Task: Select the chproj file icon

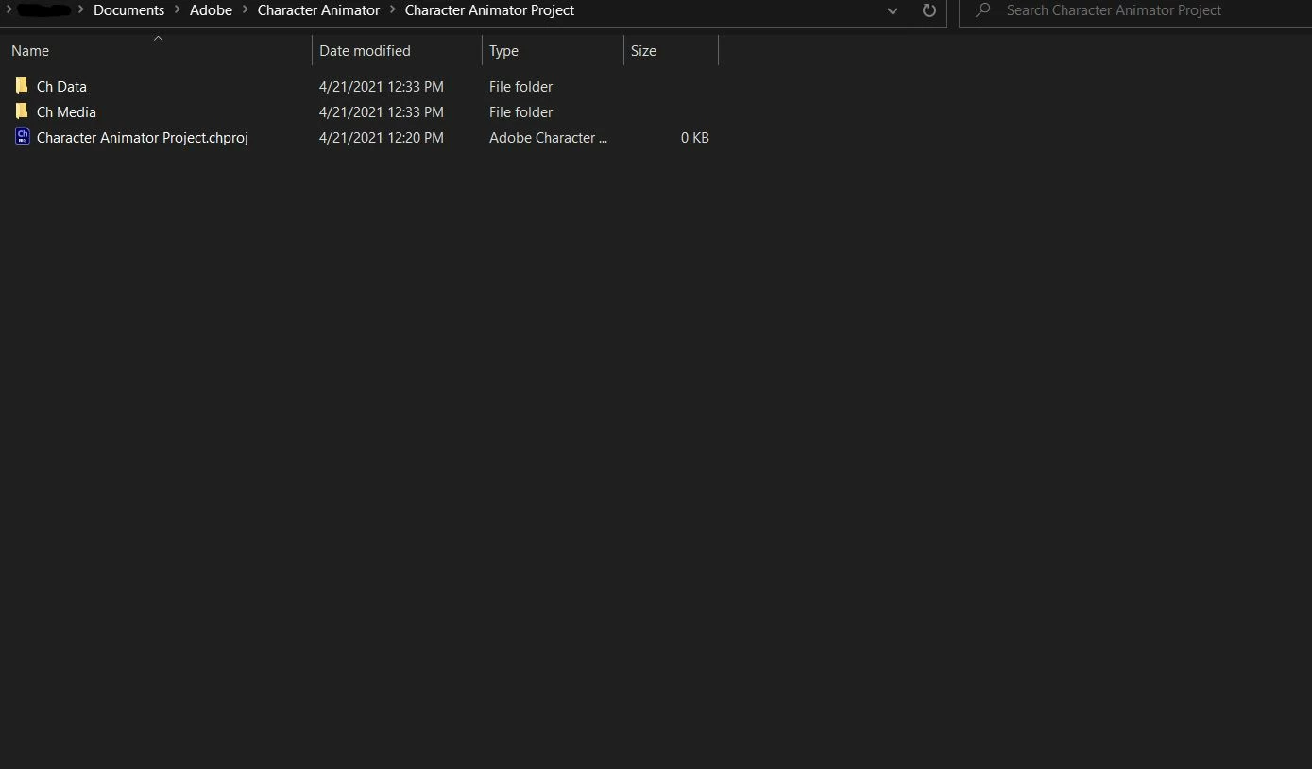Action: 23,137
